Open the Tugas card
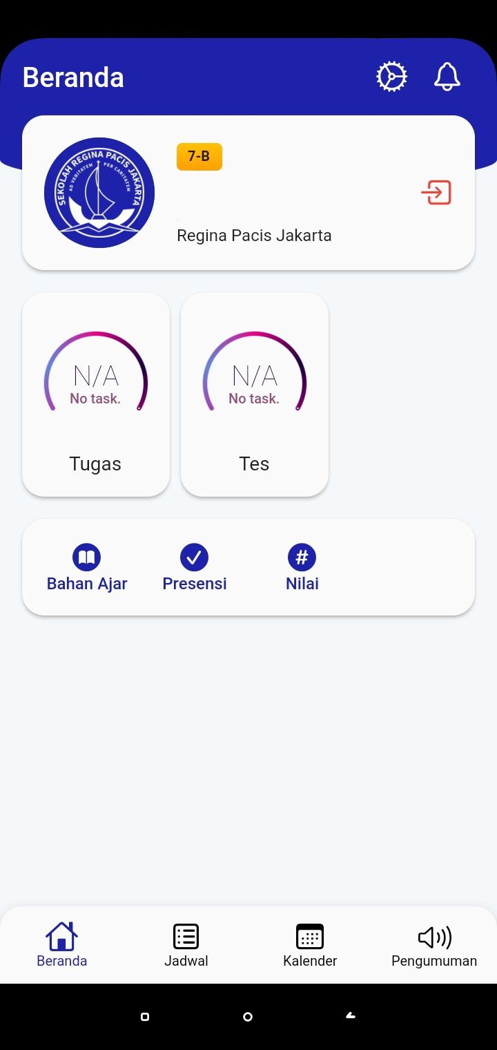Image resolution: width=497 pixels, height=1050 pixels. (x=96, y=394)
